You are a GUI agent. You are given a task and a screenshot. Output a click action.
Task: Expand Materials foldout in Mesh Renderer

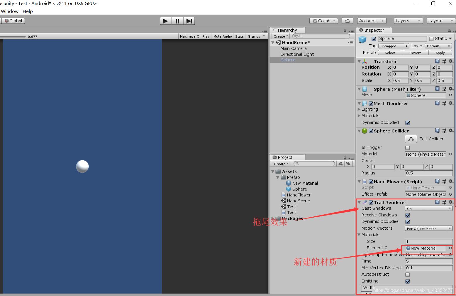coord(359,116)
